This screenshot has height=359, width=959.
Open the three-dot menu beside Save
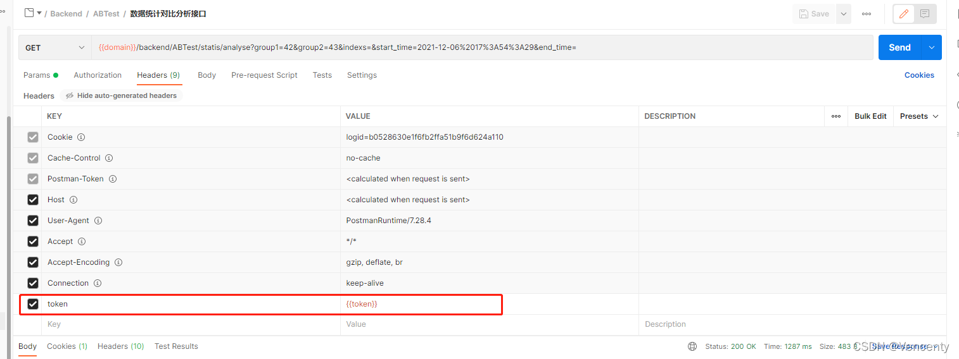866,14
